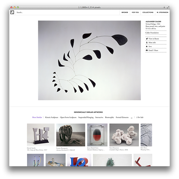Open the M. Stevenson account menu
This screenshot has height=179, width=179.
[162, 12]
